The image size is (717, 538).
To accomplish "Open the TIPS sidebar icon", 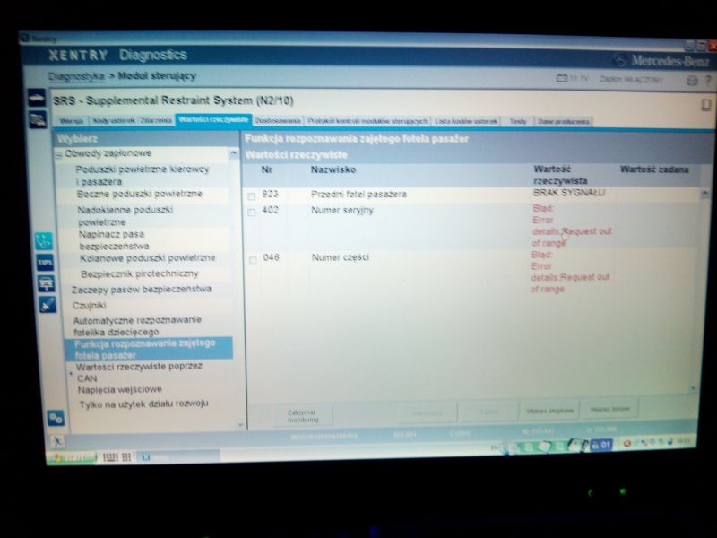I will coord(45,262).
